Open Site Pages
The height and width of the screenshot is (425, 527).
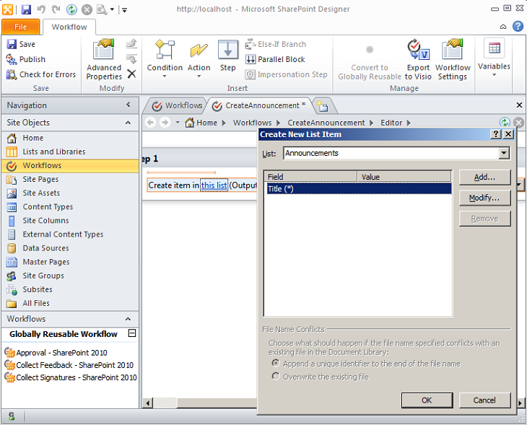(70, 179)
